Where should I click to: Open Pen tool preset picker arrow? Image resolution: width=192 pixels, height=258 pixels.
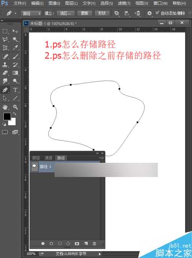15,13
